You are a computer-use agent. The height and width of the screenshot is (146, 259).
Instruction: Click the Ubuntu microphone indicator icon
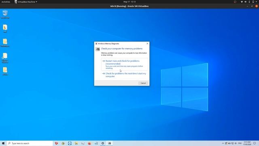pos(249,2)
